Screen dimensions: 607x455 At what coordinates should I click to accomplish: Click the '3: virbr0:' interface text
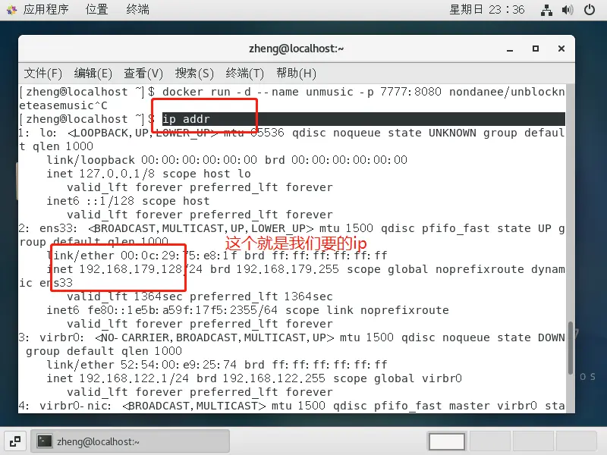(52, 337)
